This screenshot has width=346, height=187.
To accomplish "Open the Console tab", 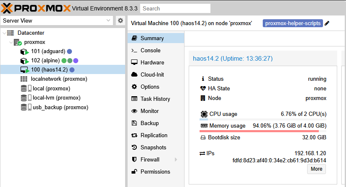I will 150,50.
